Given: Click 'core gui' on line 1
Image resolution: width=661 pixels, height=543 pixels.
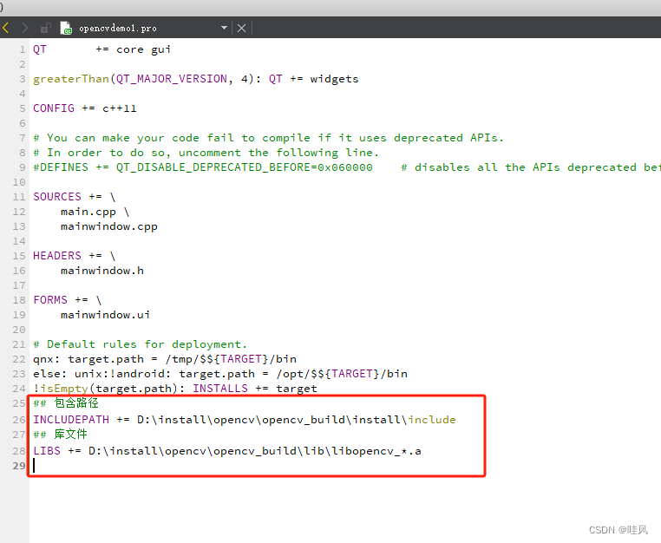Looking at the screenshot, I should pos(144,49).
